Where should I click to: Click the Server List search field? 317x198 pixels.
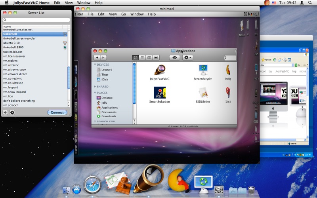[x=36, y=20]
